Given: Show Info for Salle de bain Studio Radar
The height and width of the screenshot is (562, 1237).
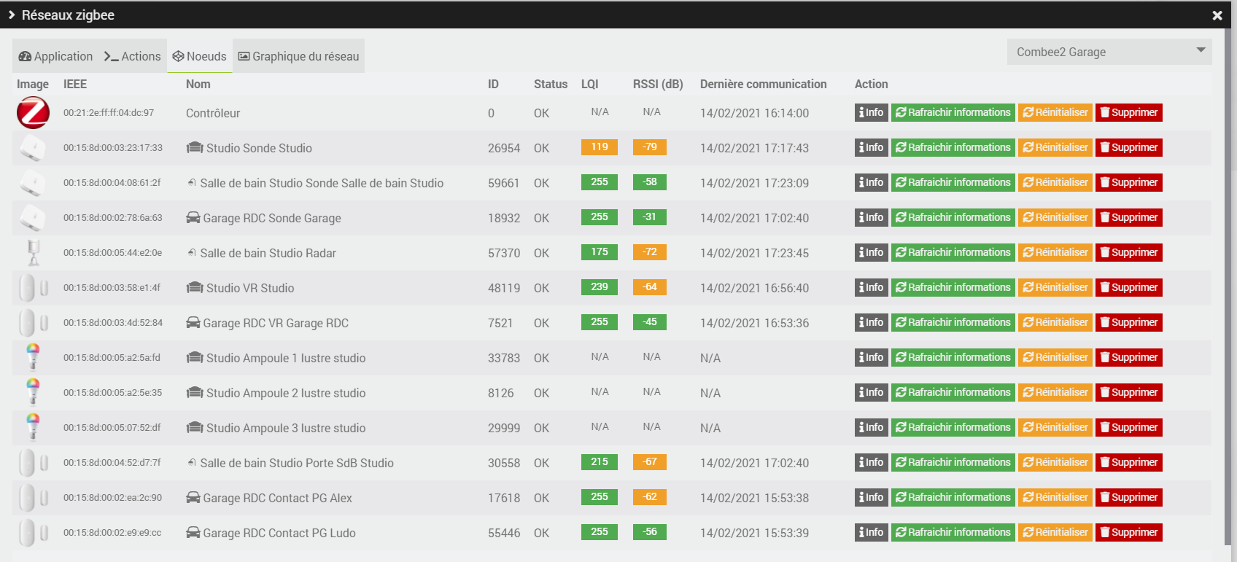Looking at the screenshot, I should tap(872, 252).
